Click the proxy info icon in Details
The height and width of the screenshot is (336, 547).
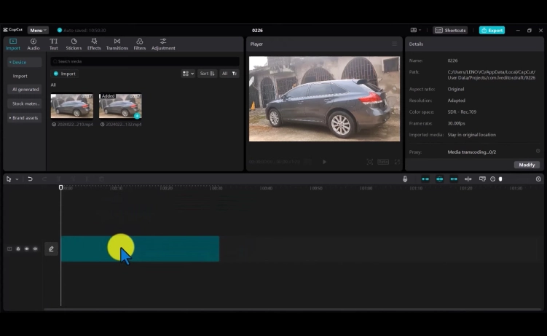click(x=538, y=151)
